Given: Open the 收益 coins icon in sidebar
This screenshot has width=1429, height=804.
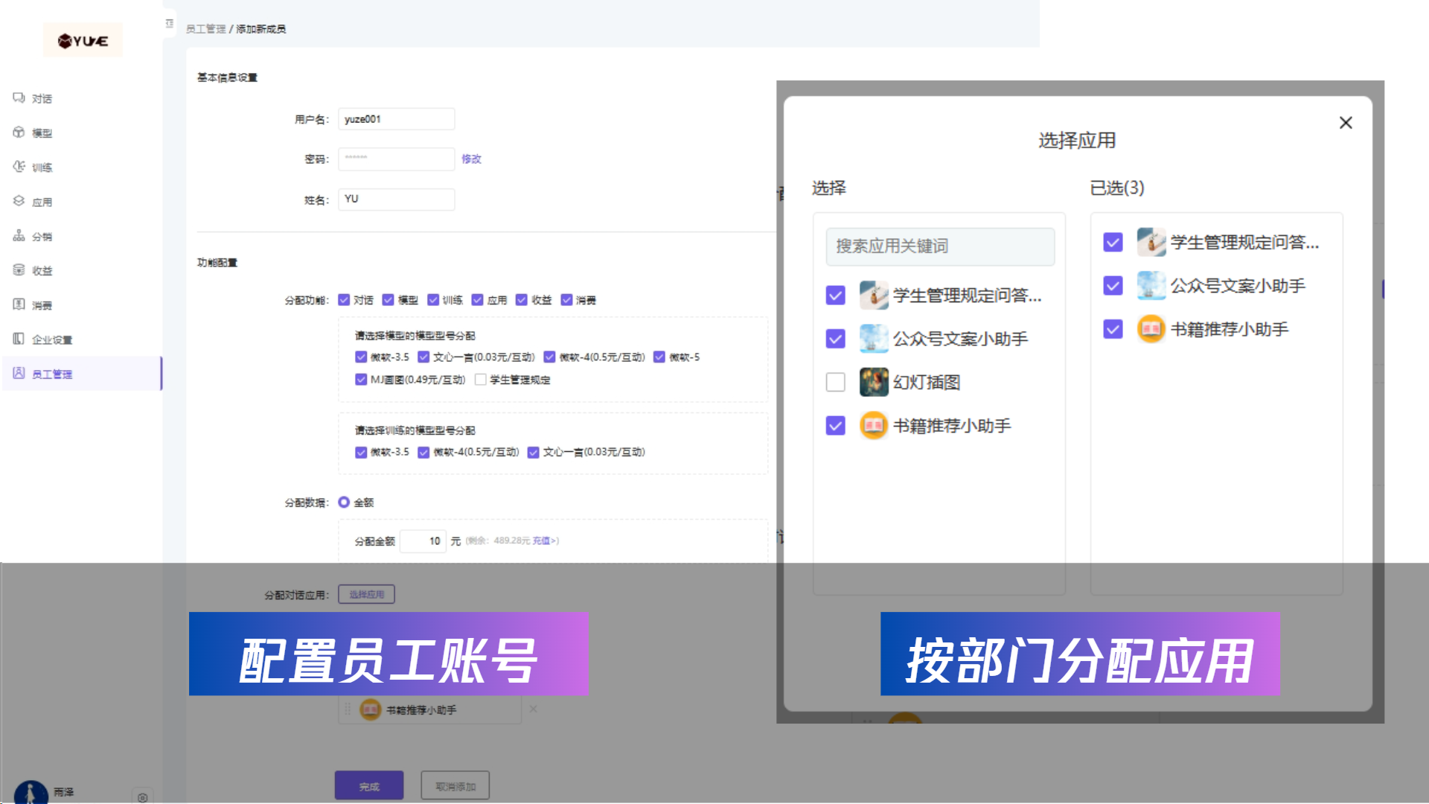Looking at the screenshot, I should (x=19, y=269).
